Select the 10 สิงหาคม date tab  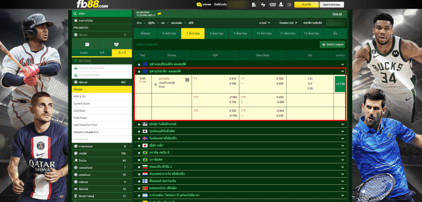(264, 34)
